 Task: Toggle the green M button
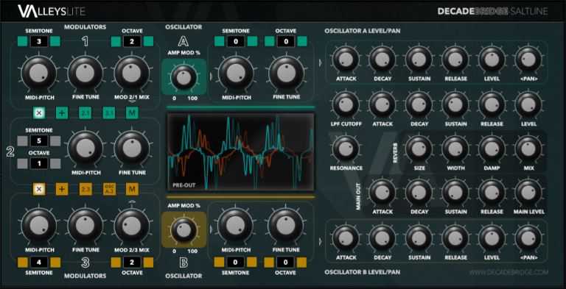[x=132, y=113]
